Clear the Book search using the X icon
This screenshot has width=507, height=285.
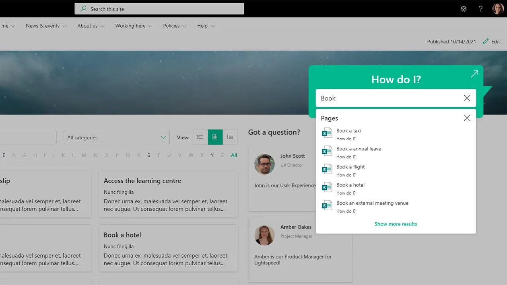click(x=467, y=98)
